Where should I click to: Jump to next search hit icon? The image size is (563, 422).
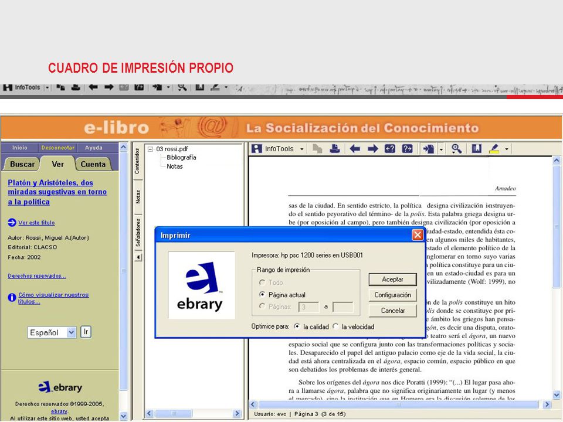407,148
